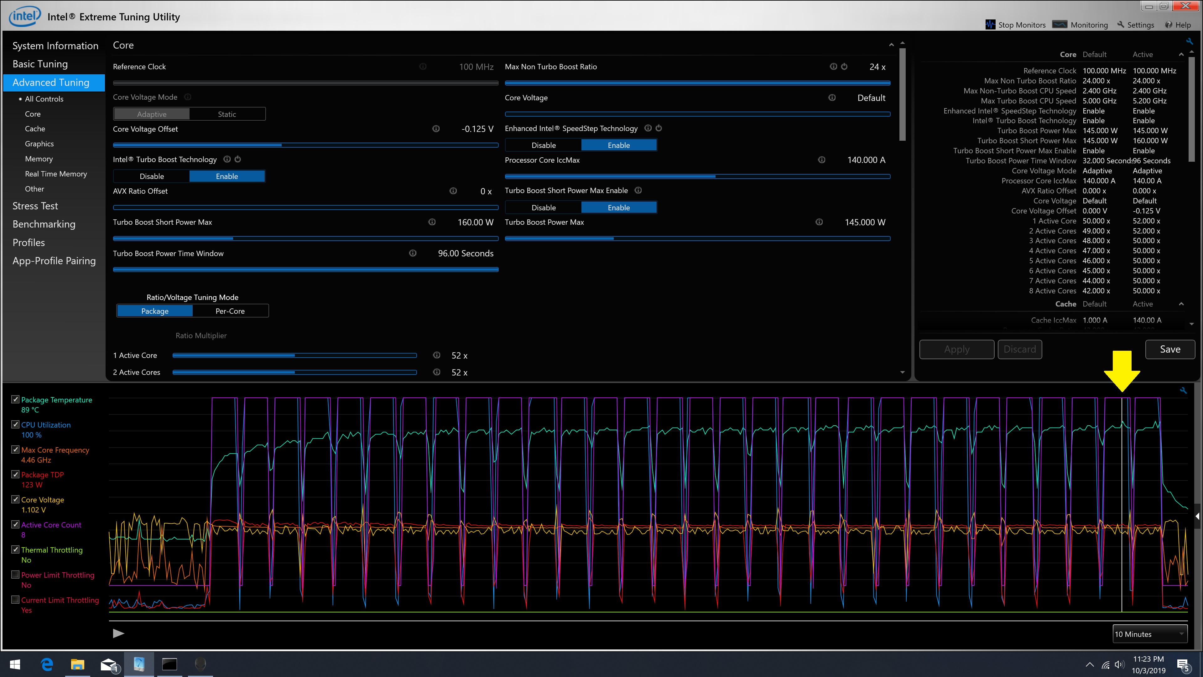Show hidden system tray icons
Viewport: 1203px width, 677px height.
[1090, 665]
